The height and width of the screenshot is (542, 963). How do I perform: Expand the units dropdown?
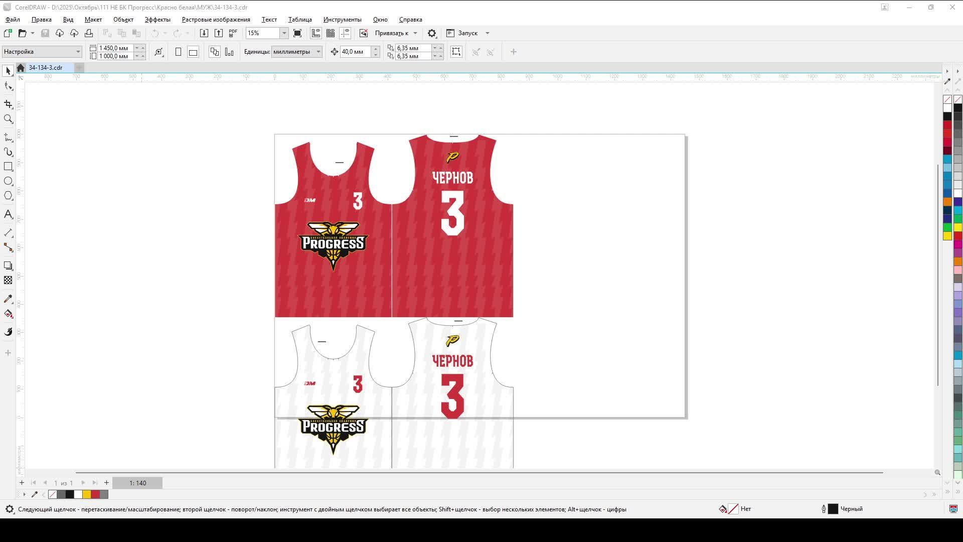(318, 52)
